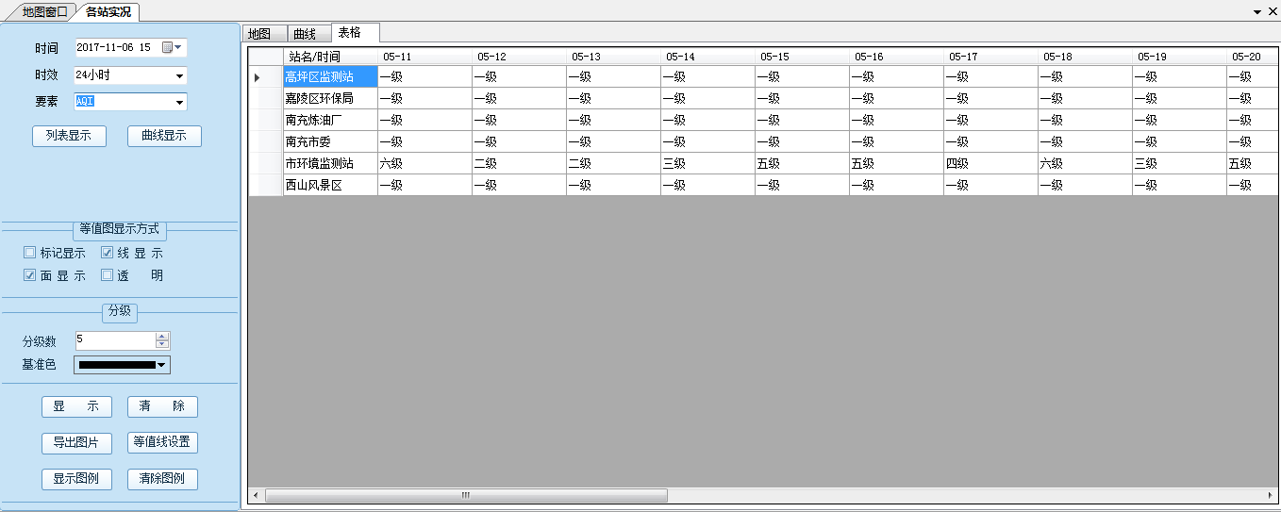Viewport: 1281px width, 512px height.
Task: Click the 分级数 spinner up arrow
Action: click(x=162, y=337)
